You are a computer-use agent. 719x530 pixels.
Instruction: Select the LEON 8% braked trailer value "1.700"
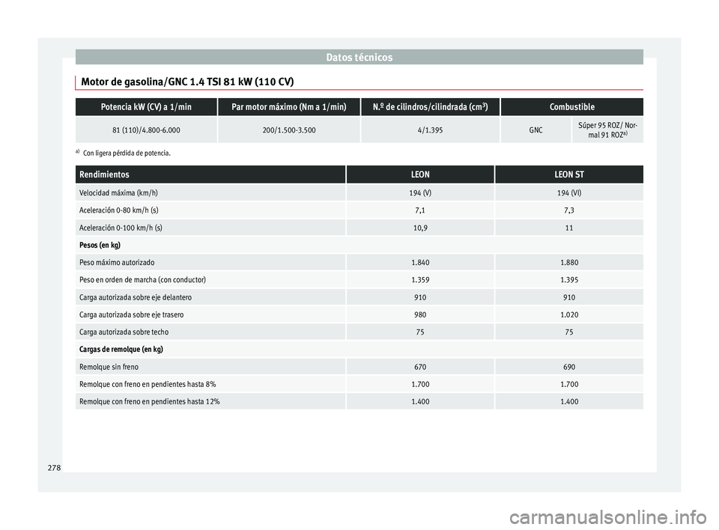point(420,384)
